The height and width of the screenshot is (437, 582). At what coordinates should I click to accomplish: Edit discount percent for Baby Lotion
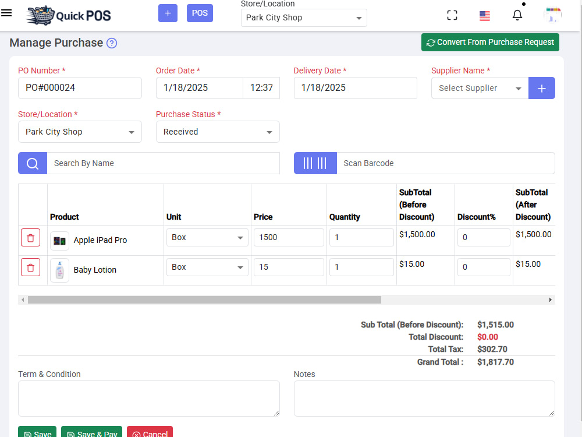pos(484,267)
